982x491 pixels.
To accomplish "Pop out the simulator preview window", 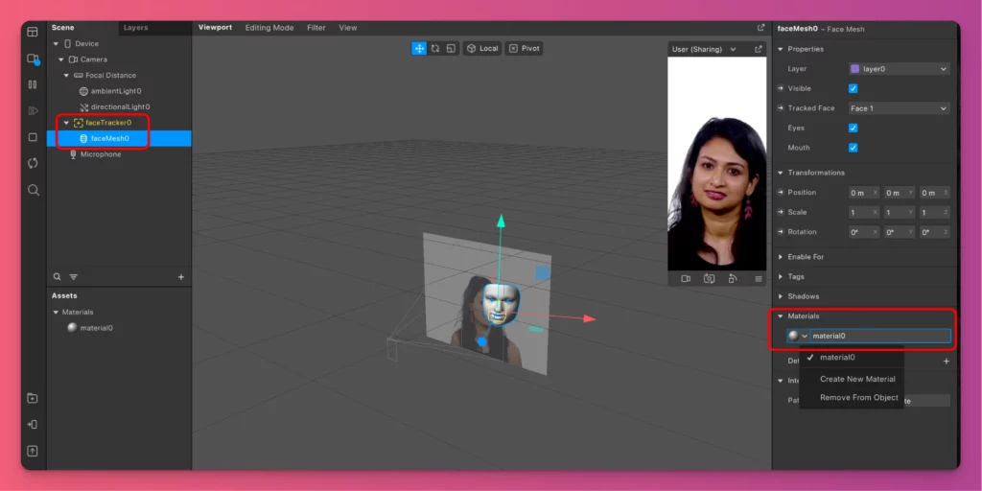I will 759,49.
